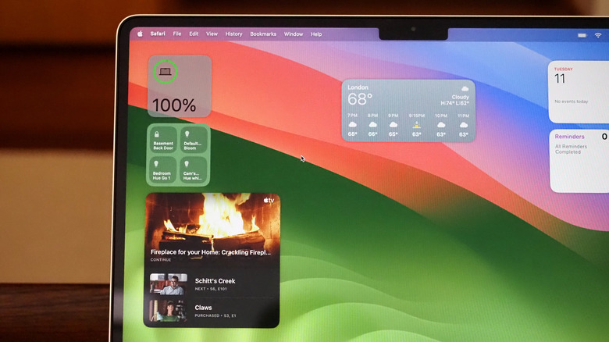Open the View menu
The width and height of the screenshot is (609, 342).
click(212, 34)
